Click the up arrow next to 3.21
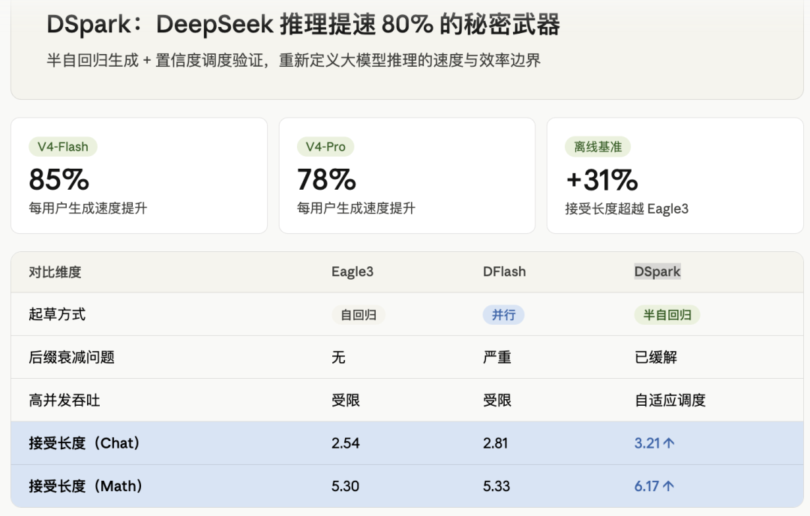The height and width of the screenshot is (516, 810). tap(668, 443)
